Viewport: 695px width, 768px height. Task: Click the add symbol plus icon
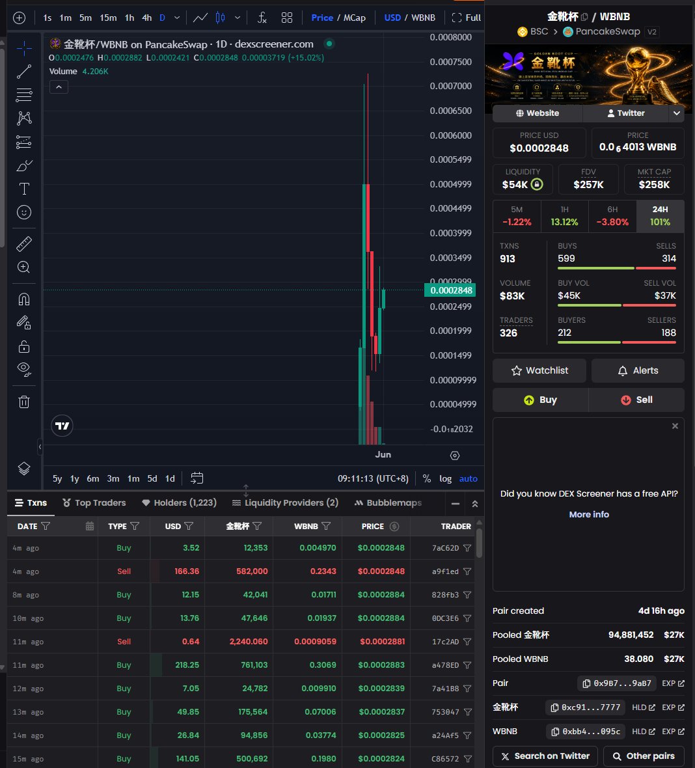pos(19,18)
